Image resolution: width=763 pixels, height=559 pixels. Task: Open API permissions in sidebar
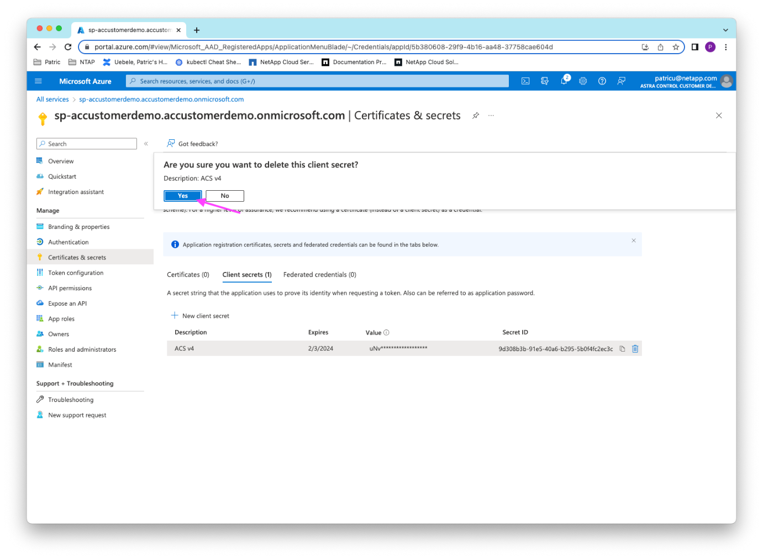tap(70, 288)
